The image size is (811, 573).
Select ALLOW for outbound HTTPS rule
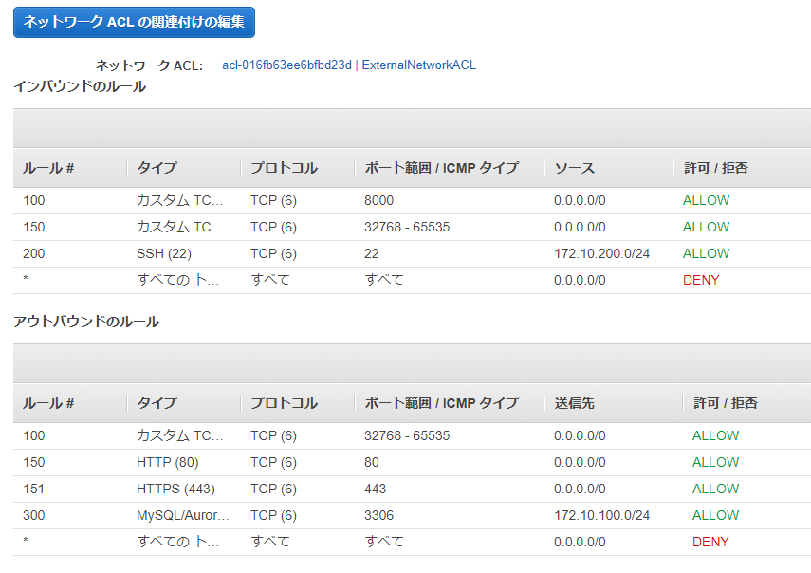[715, 490]
